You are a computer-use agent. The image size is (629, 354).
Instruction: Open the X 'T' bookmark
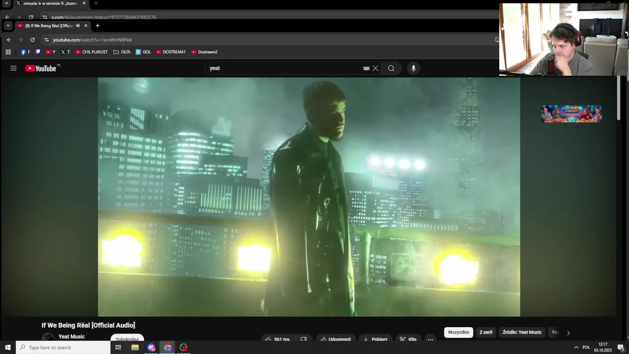click(65, 52)
